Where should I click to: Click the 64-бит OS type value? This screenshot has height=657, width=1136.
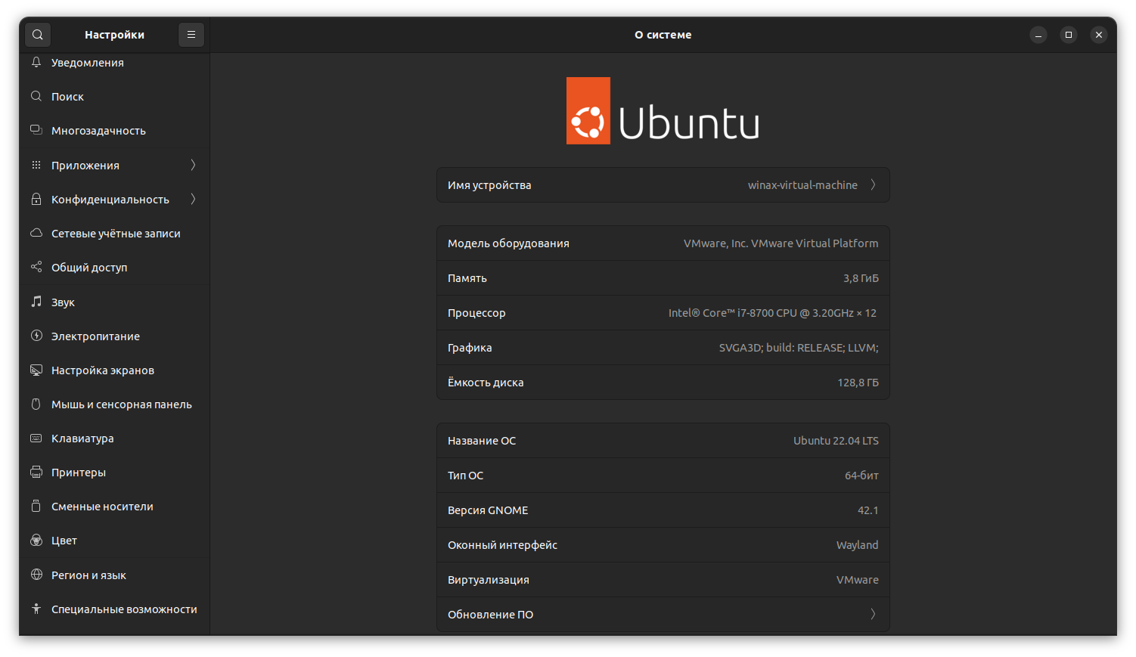[861, 476]
